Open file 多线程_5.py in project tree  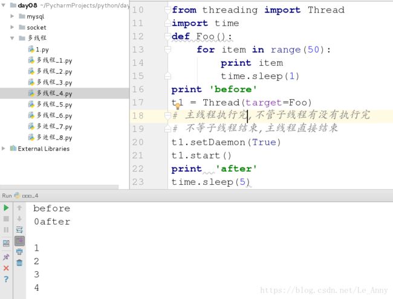tap(54, 104)
